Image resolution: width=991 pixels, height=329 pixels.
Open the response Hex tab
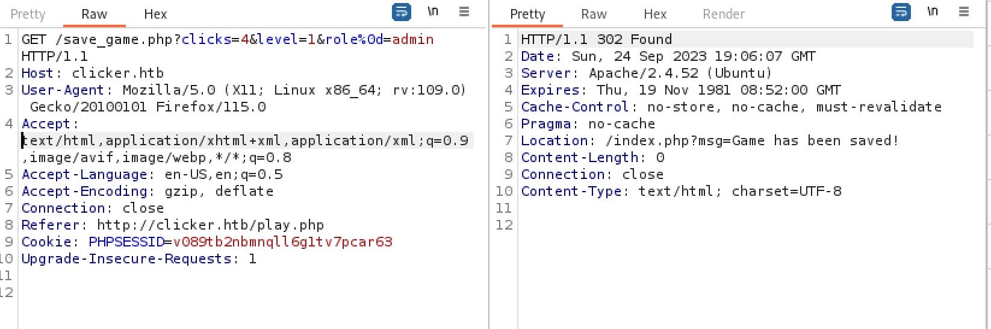point(655,14)
